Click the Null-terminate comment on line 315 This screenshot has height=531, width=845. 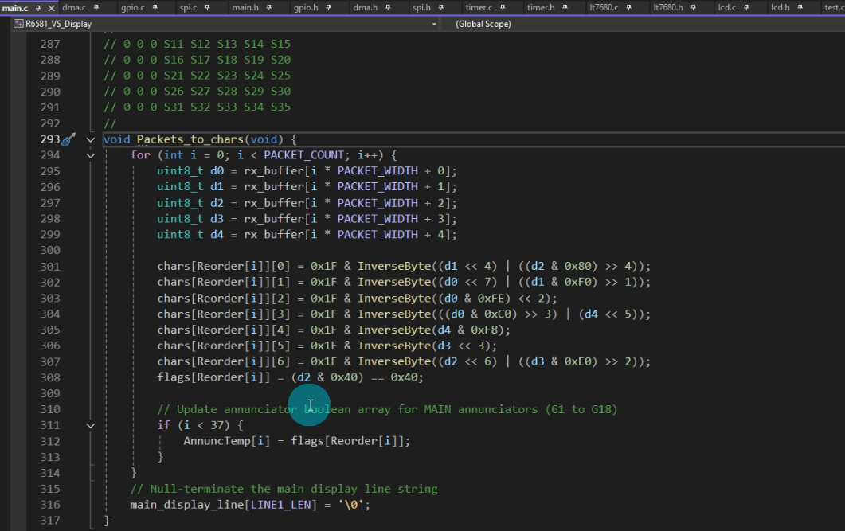click(284, 489)
